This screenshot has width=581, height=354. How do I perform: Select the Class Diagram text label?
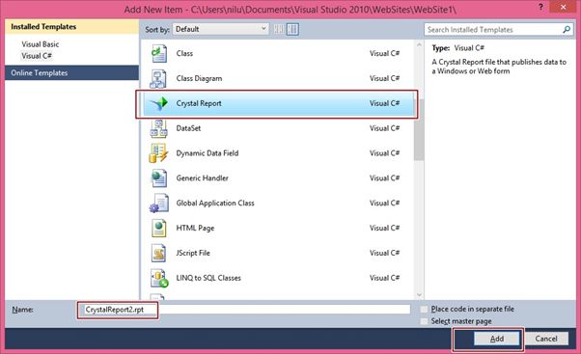click(x=199, y=78)
